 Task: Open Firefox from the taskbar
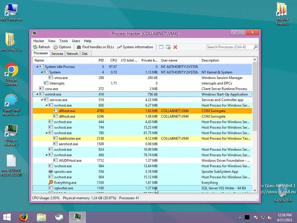coord(23,217)
